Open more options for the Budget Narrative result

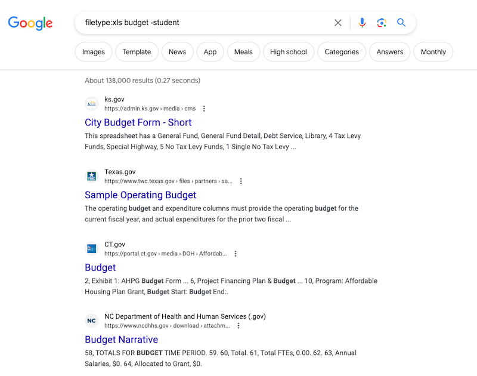238,325
